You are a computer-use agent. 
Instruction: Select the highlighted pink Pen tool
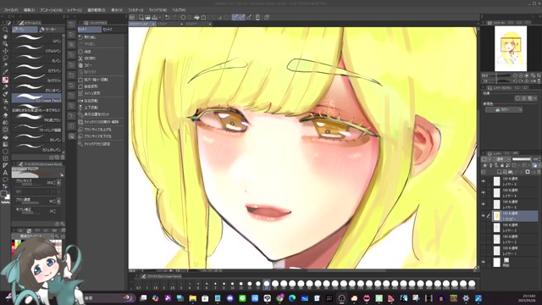point(5,80)
